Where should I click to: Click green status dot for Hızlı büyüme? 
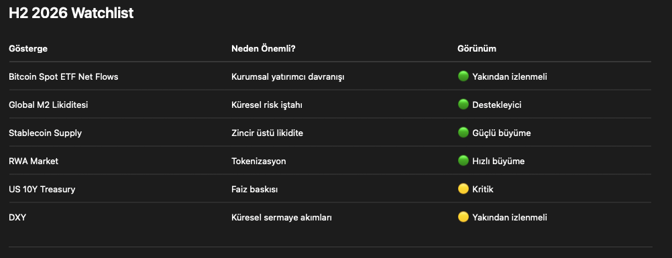(x=463, y=161)
